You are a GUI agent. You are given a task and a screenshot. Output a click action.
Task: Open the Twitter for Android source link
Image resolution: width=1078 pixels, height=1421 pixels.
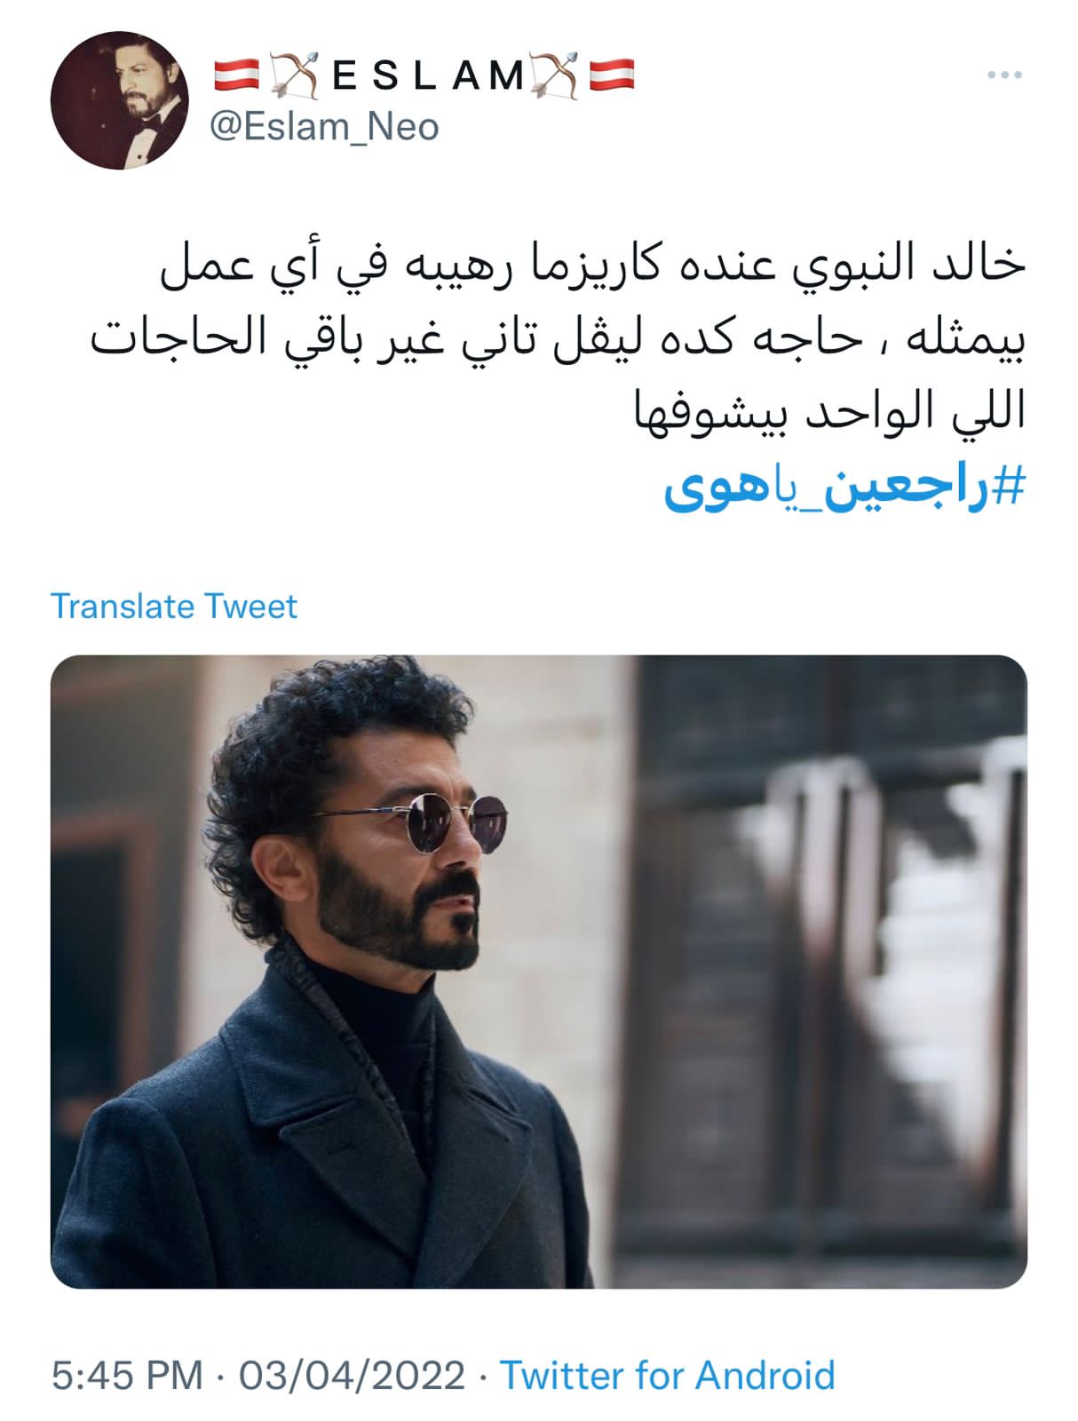(668, 1376)
